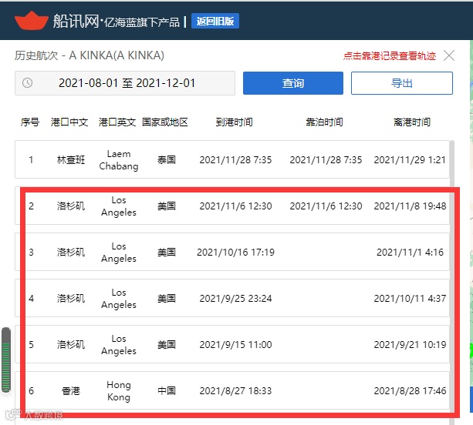The width and height of the screenshot is (473, 425).
Task: Close the history voyage panel
Action: pyautogui.click(x=449, y=55)
